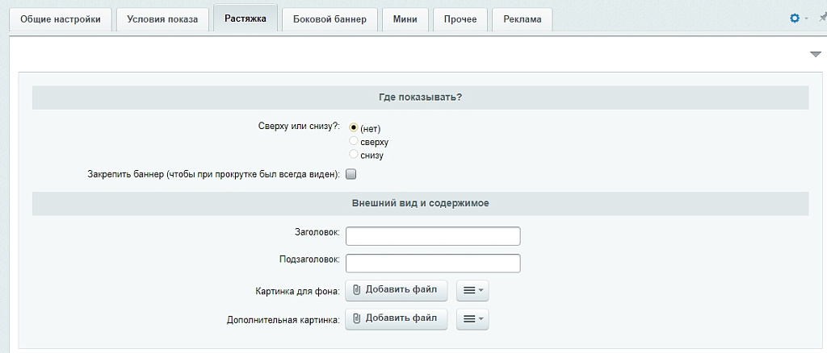Click the pin icon at top right

821,18
